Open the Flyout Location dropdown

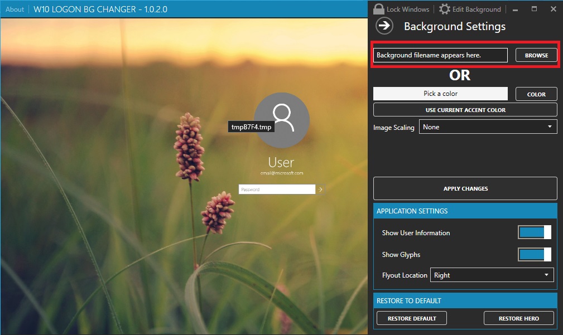point(492,275)
